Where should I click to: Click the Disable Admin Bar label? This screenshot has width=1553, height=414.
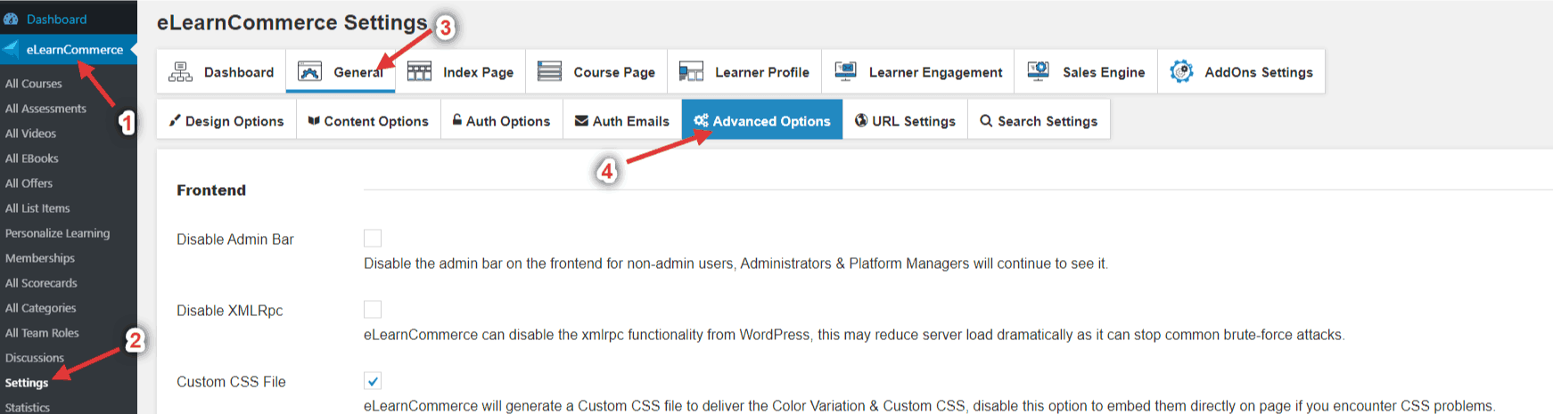tap(235, 239)
